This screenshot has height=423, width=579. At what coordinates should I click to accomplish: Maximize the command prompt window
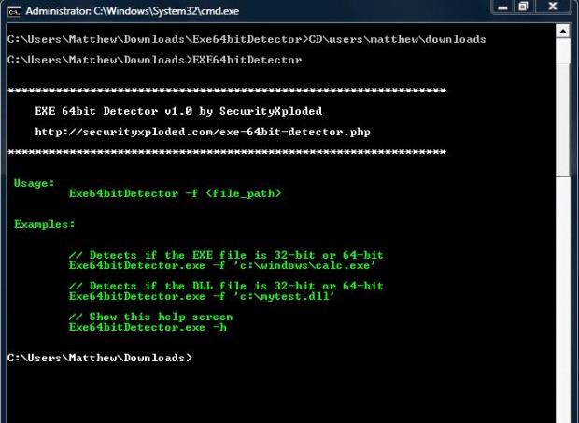523,7
